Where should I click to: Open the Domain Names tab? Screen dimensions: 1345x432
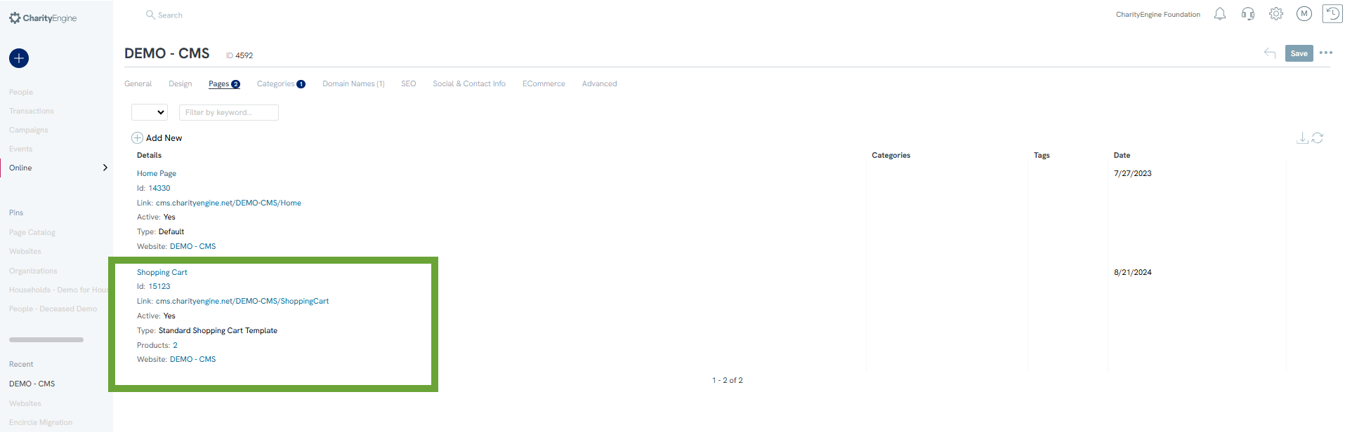point(353,83)
